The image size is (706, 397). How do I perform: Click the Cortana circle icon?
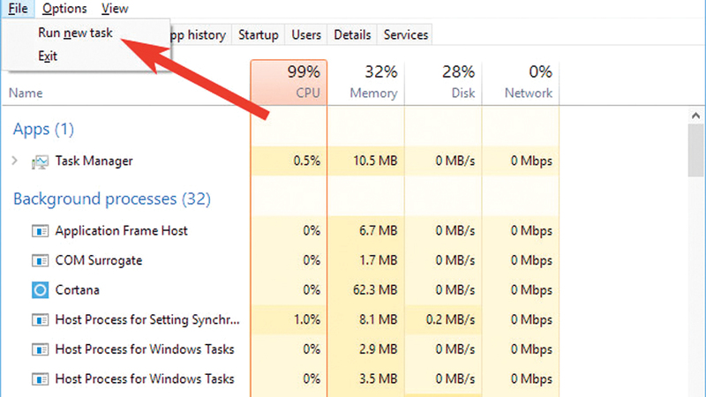pyautogui.click(x=41, y=290)
